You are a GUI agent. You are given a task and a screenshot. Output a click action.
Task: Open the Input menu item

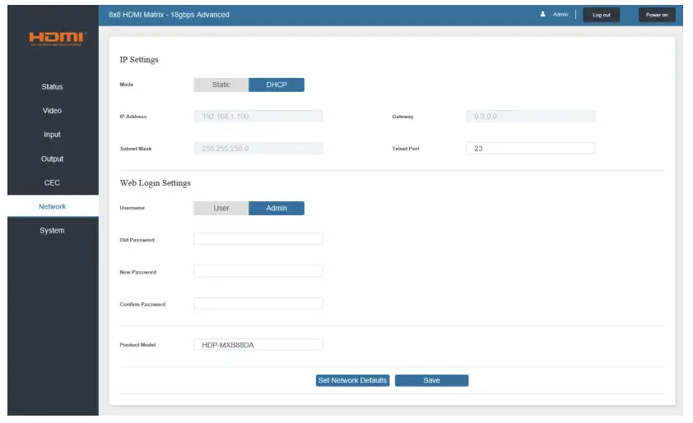52,135
